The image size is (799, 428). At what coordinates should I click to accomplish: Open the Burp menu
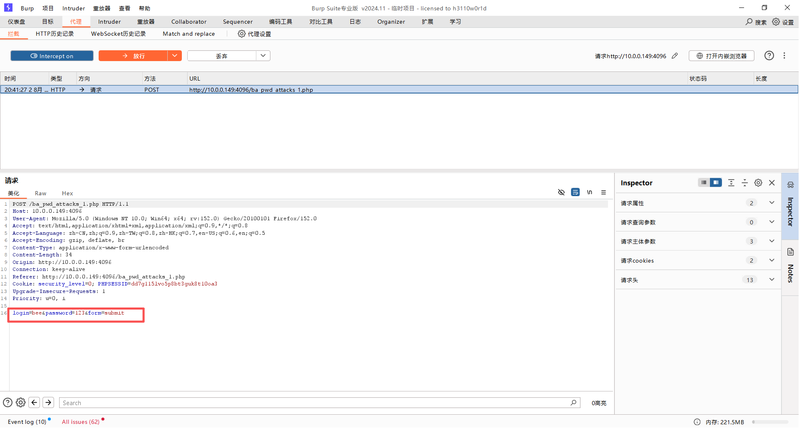(27, 8)
